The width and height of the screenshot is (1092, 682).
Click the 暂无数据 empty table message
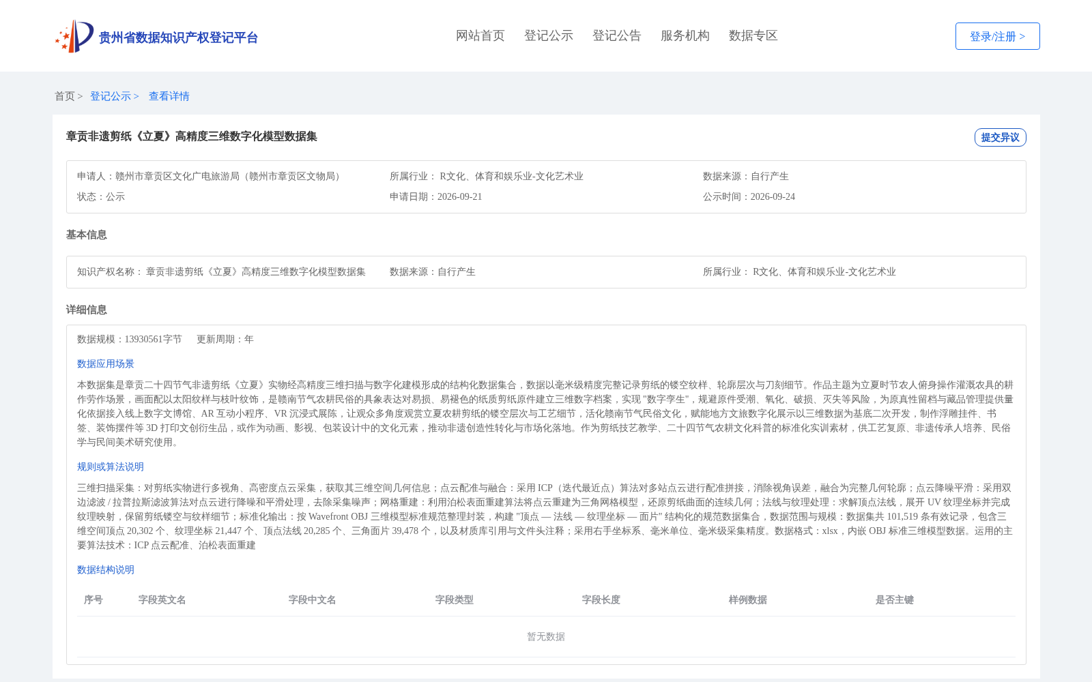(x=546, y=636)
